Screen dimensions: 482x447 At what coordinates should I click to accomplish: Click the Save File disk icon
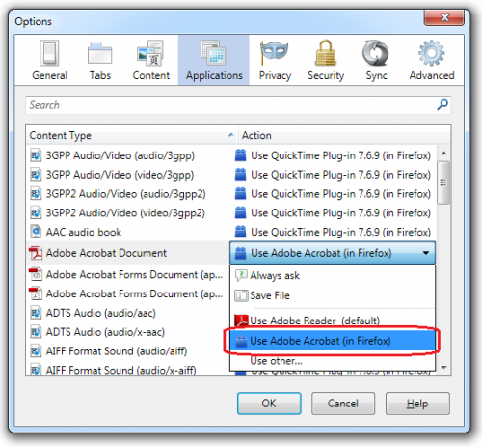click(x=241, y=295)
